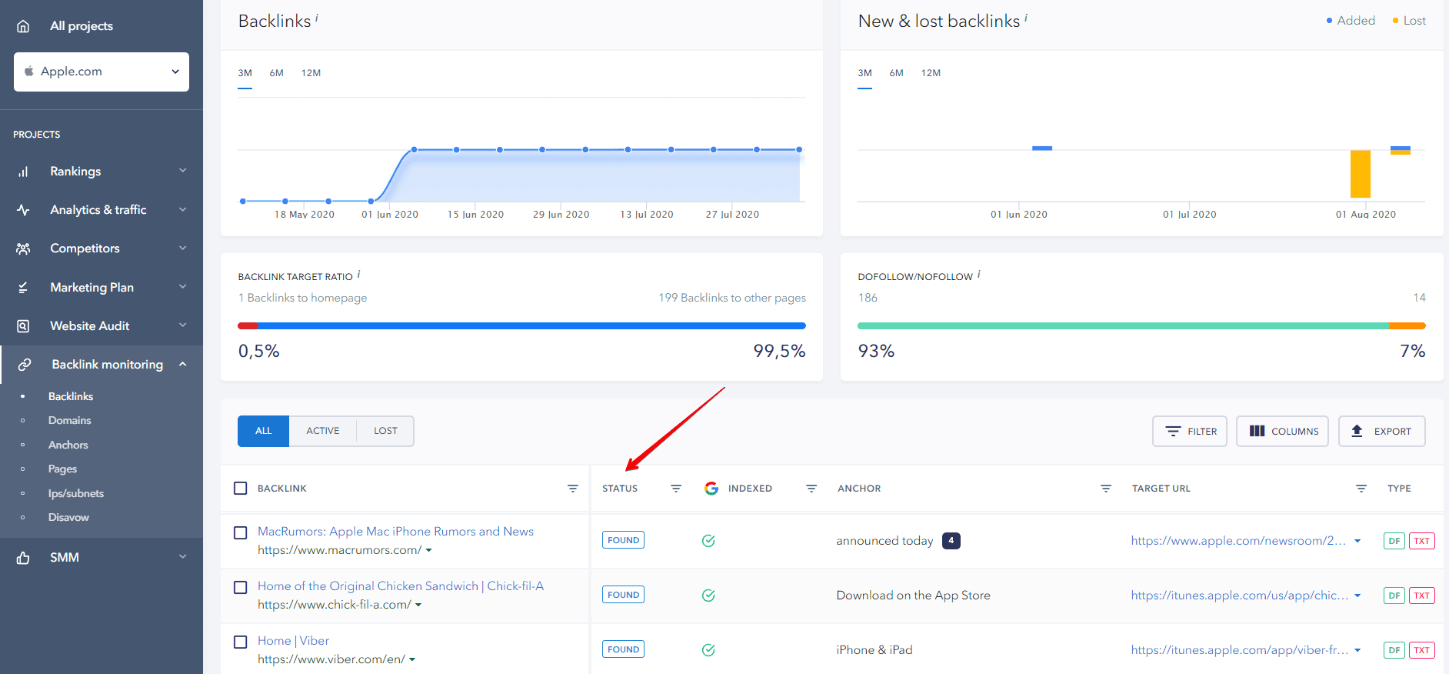Open dropdown arrow beside macrumors.com URL
This screenshot has width=1449, height=674.
(x=428, y=551)
